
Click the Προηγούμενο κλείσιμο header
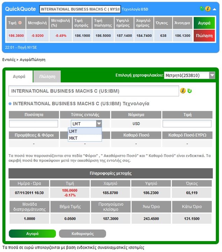[x=110, y=207]
